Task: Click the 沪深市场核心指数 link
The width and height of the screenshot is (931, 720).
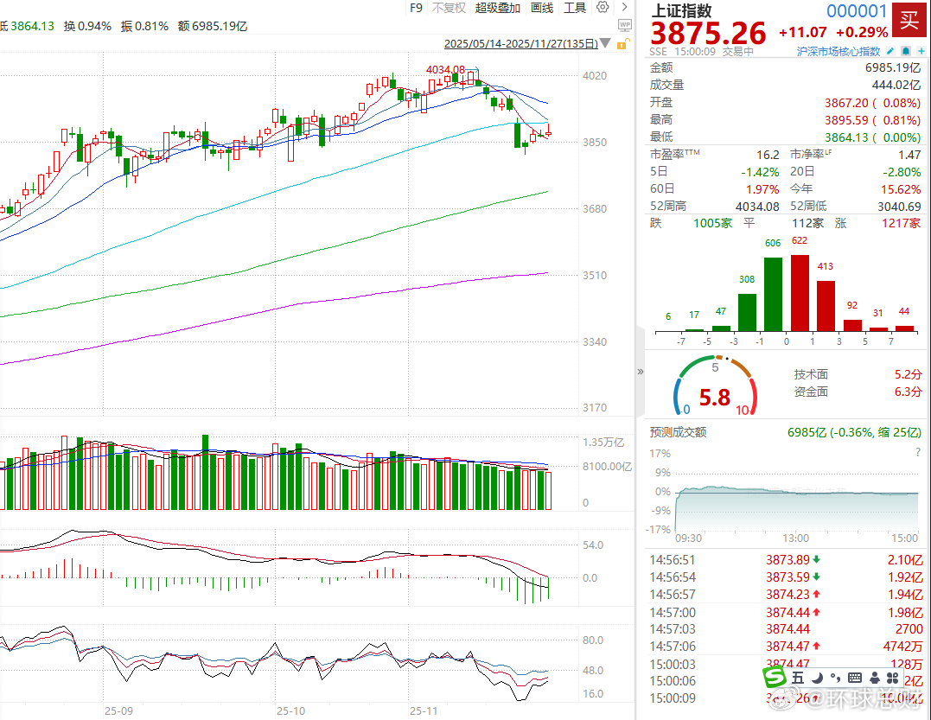Action: coord(839,52)
